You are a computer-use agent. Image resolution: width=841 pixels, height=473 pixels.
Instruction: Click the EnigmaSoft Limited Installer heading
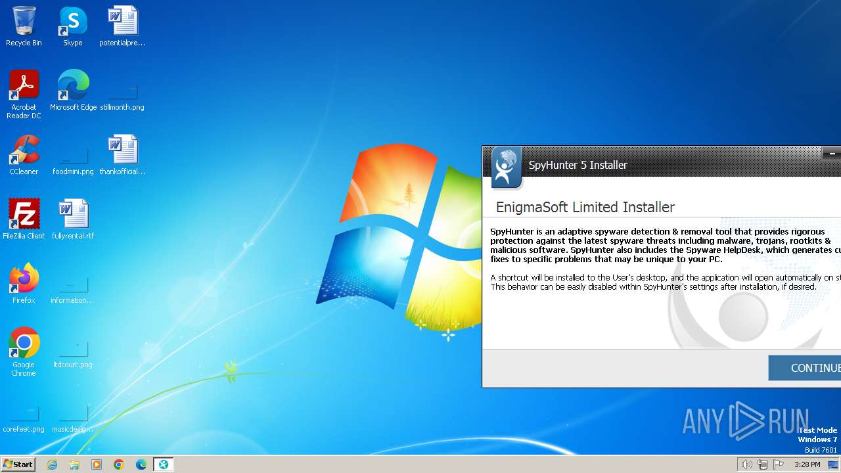(x=585, y=207)
